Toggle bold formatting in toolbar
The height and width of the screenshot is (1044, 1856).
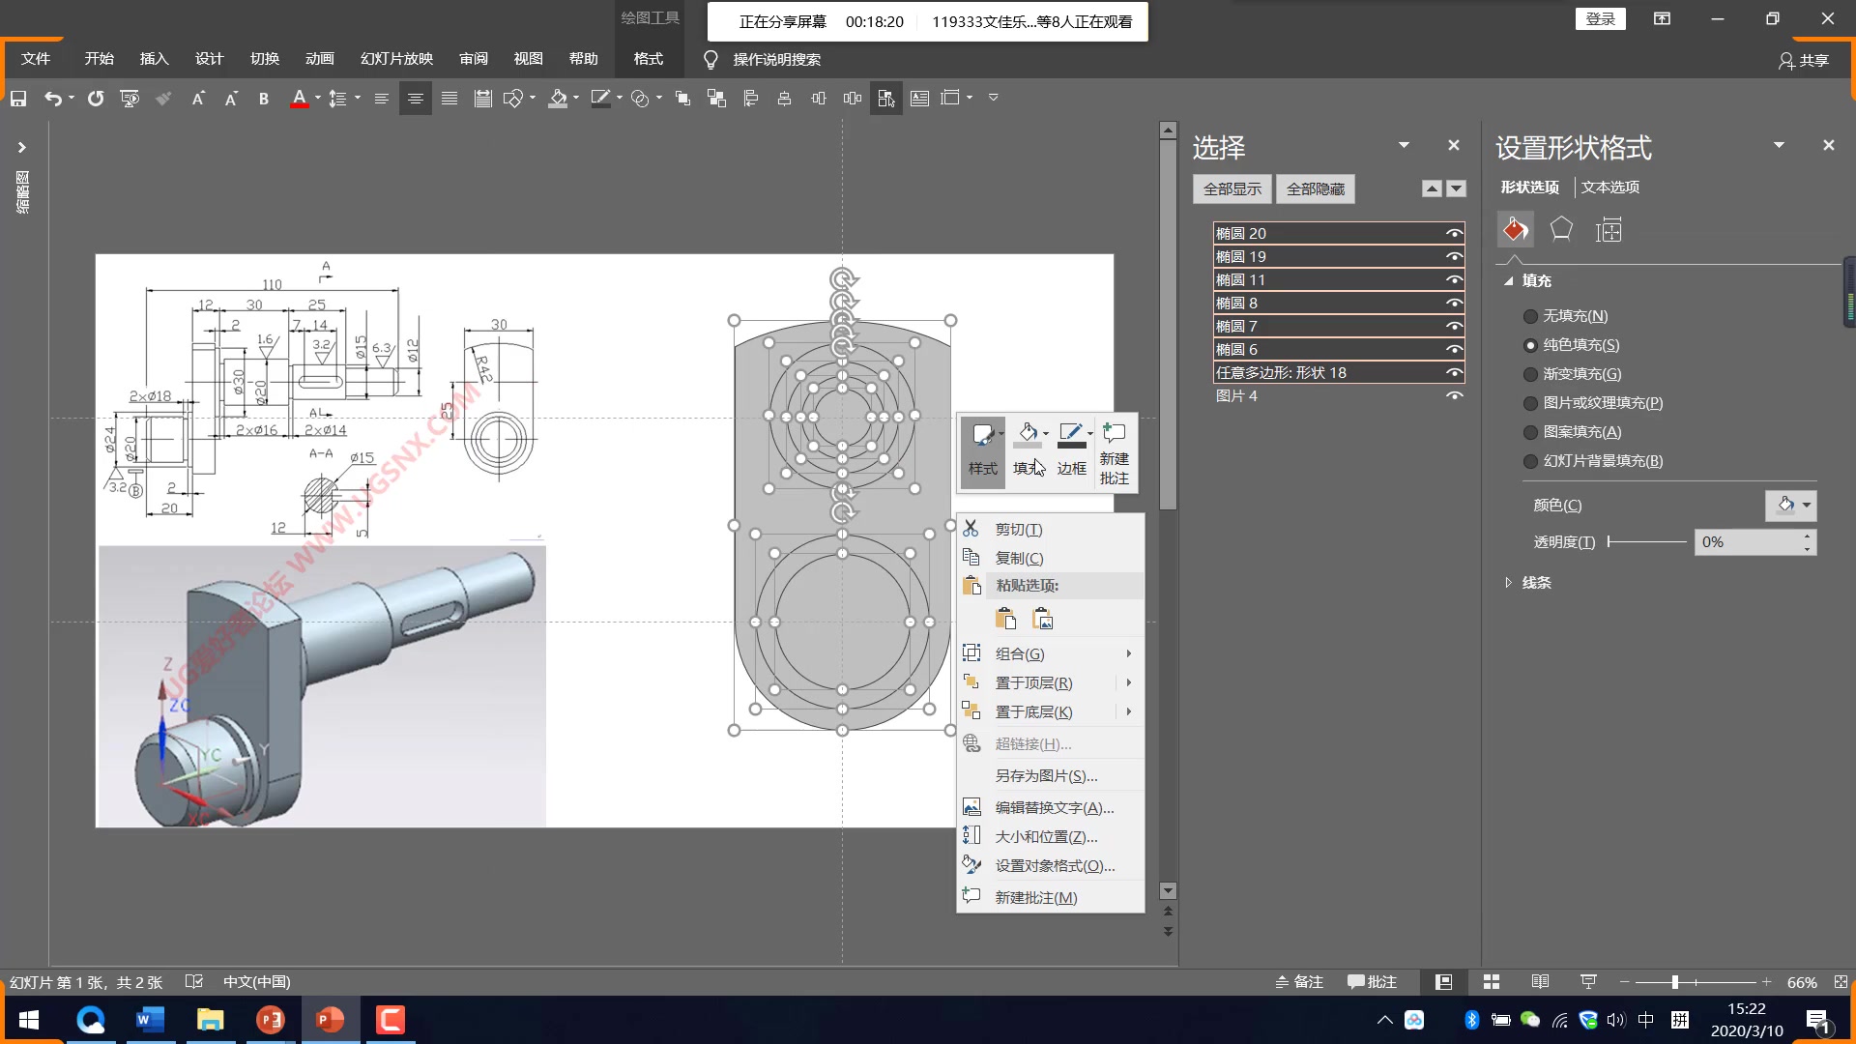(263, 99)
